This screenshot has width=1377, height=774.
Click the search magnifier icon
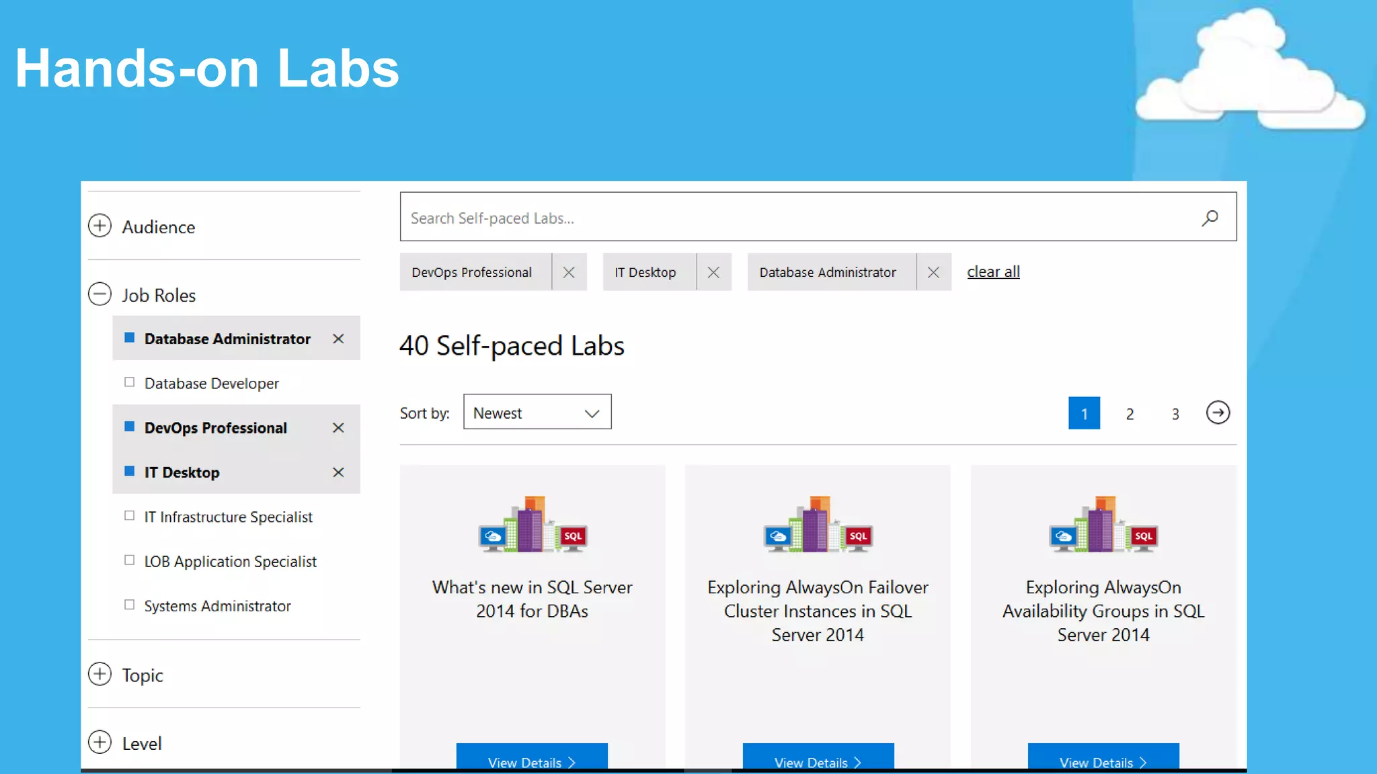1210,218
